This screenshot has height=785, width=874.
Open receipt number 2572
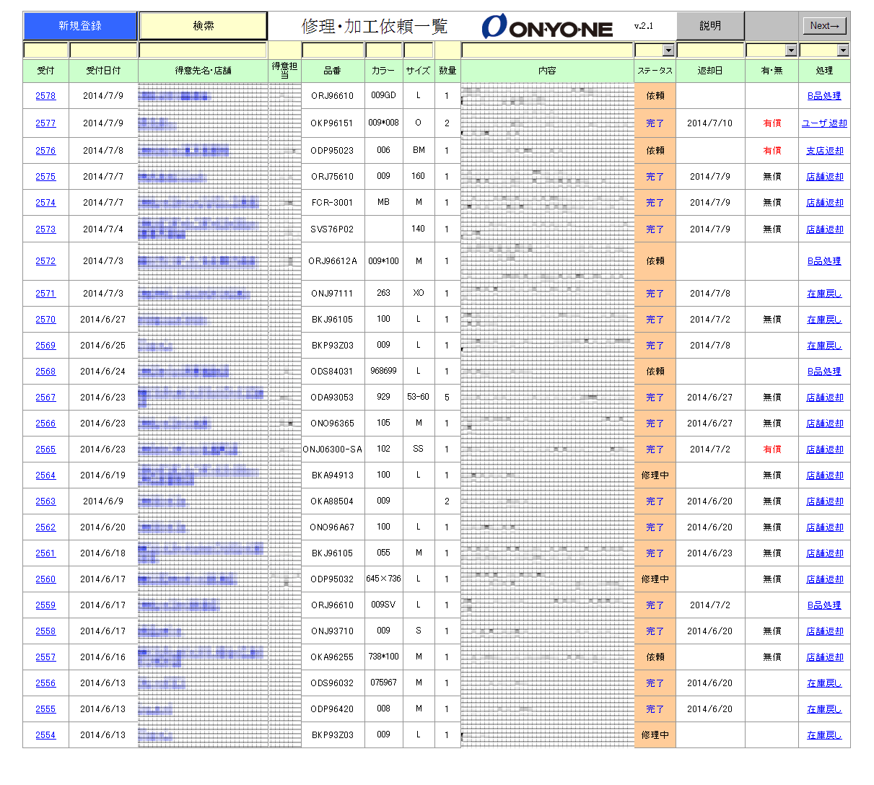coord(45,261)
